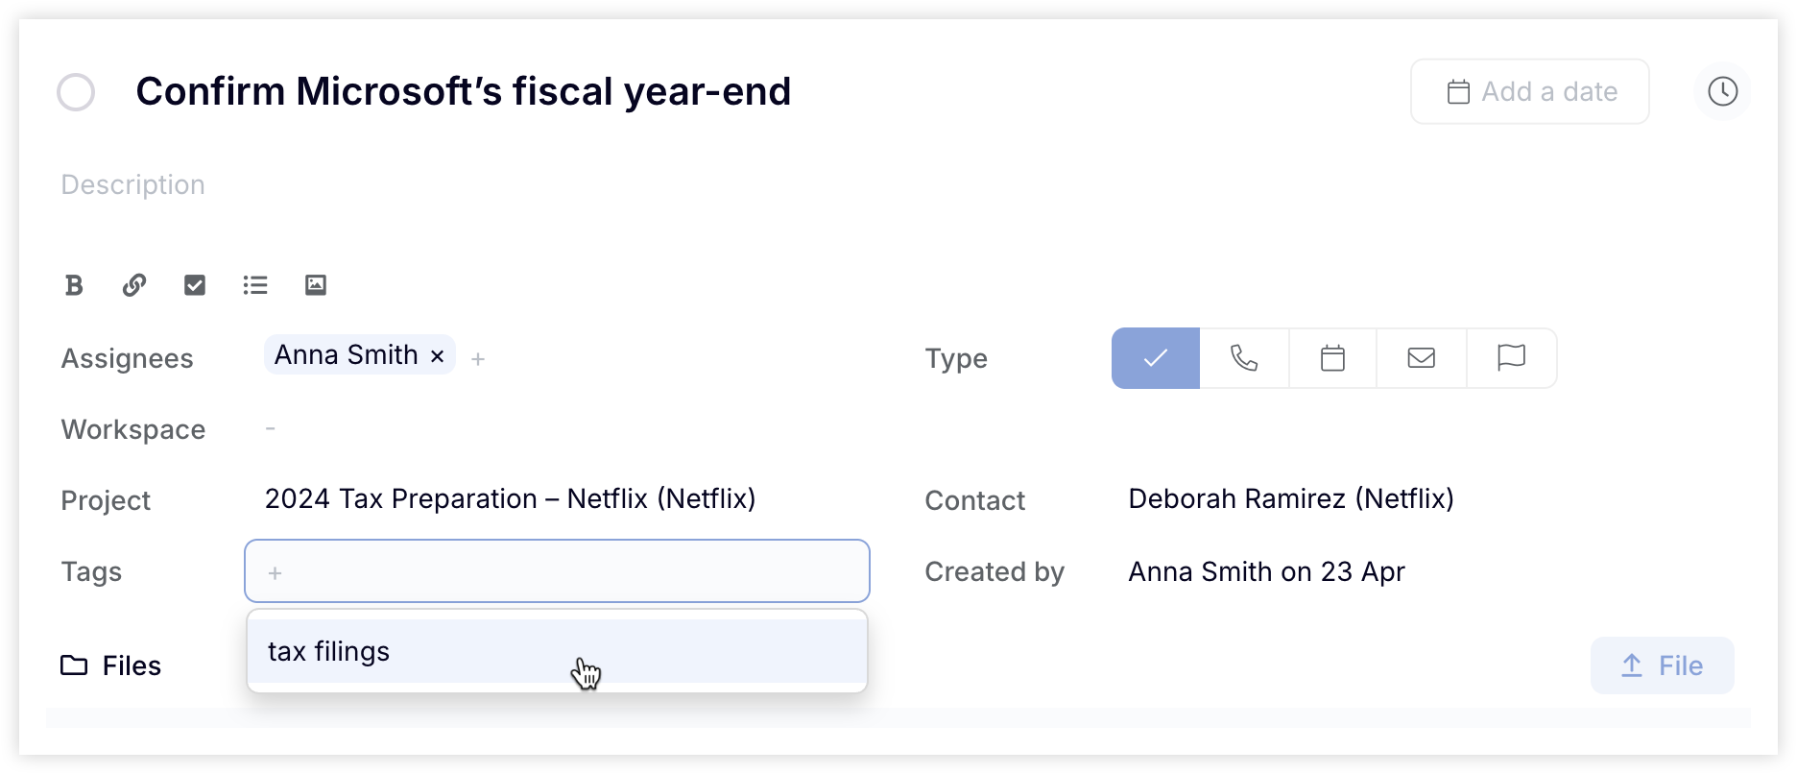
Task: Insert an image into description
Action: point(316,285)
